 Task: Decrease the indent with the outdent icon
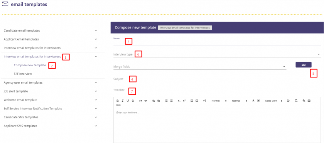click(192, 101)
